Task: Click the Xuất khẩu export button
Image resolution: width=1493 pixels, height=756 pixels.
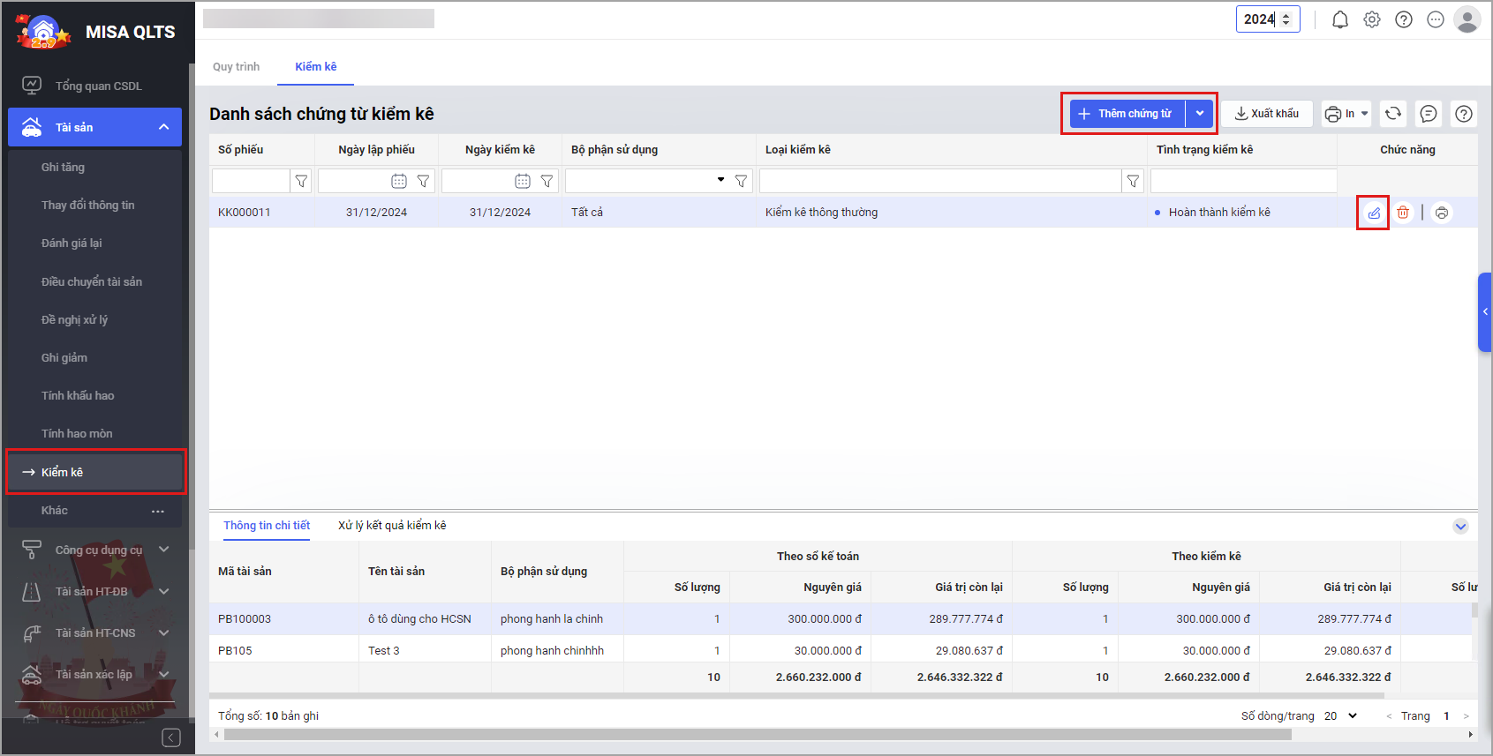Action: pyautogui.click(x=1267, y=114)
